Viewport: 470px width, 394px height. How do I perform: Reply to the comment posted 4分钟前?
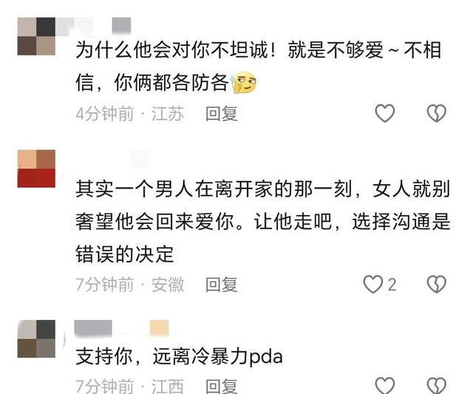222,114
